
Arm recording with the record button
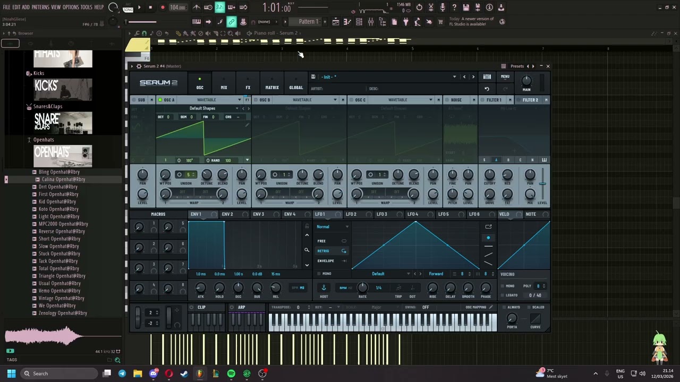tap(163, 7)
